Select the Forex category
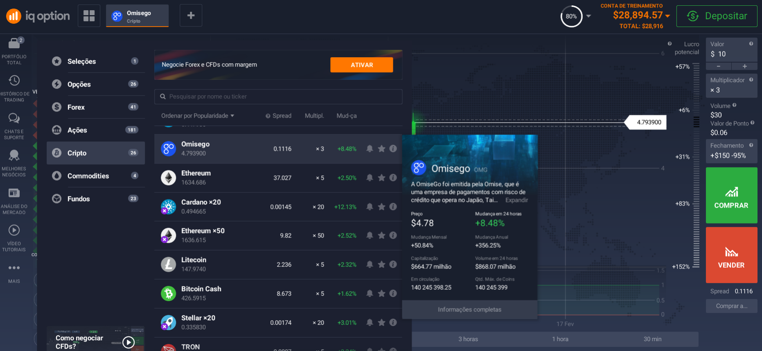The image size is (762, 351). [95, 107]
